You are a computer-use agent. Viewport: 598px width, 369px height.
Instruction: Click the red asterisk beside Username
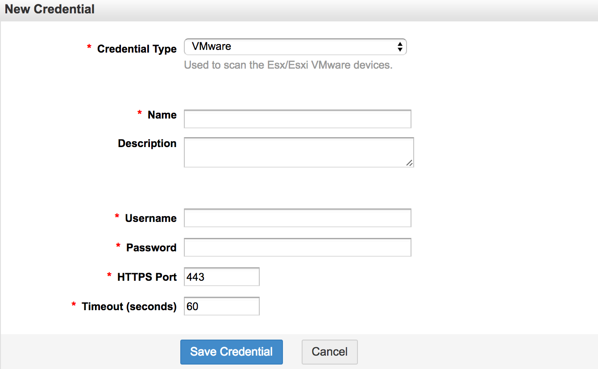click(117, 217)
